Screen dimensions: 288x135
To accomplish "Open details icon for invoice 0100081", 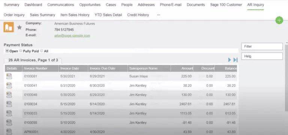I will point(9,76).
